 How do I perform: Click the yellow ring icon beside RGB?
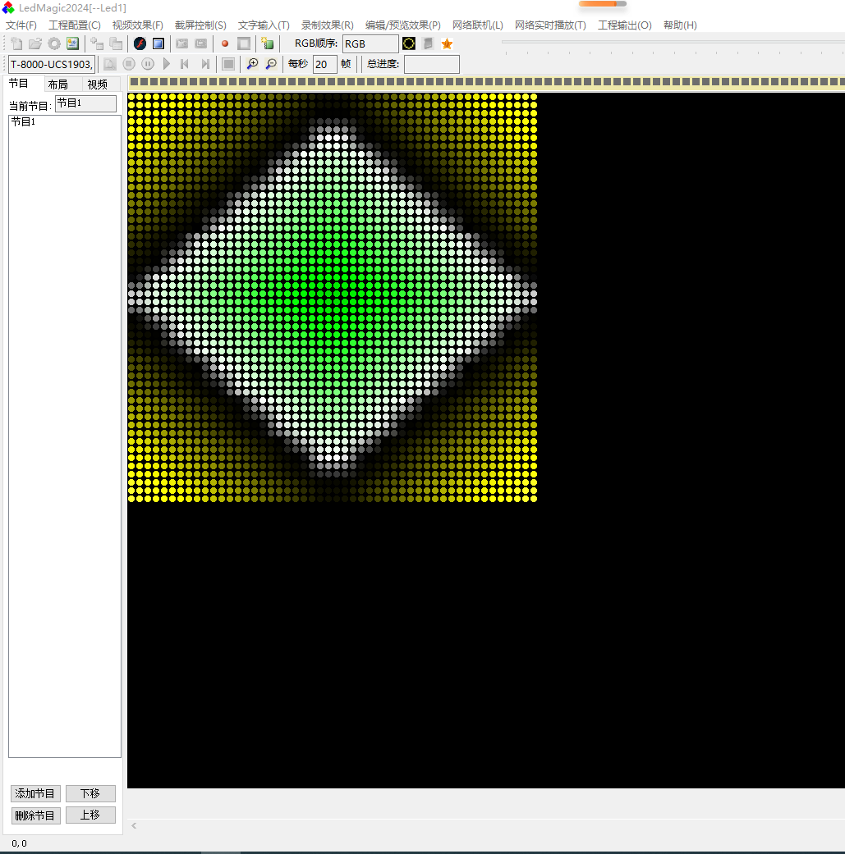click(x=409, y=43)
